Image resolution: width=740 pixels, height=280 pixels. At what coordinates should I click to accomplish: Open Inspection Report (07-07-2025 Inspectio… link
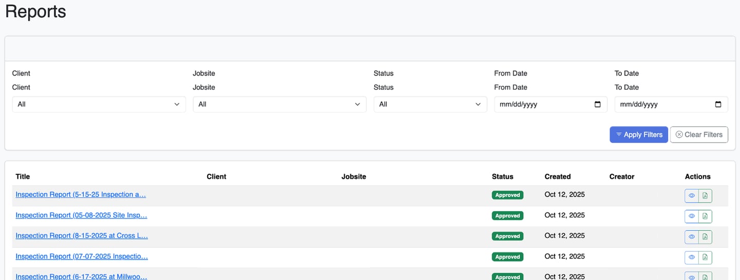coord(82,256)
